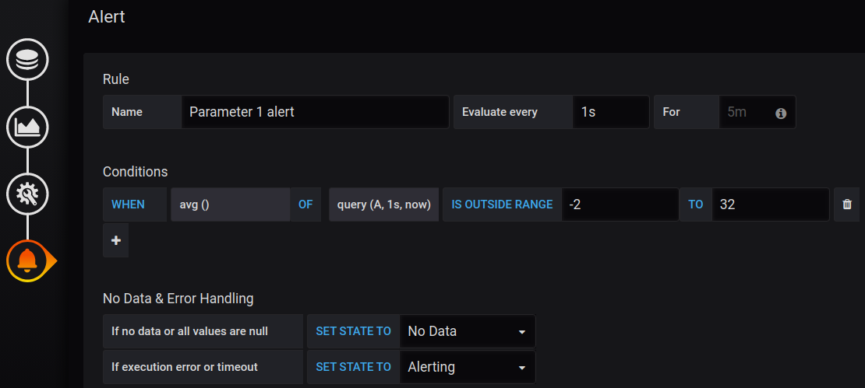The height and width of the screenshot is (388, 865).
Task: Open the Visualization chart tab icon
Action: point(27,128)
